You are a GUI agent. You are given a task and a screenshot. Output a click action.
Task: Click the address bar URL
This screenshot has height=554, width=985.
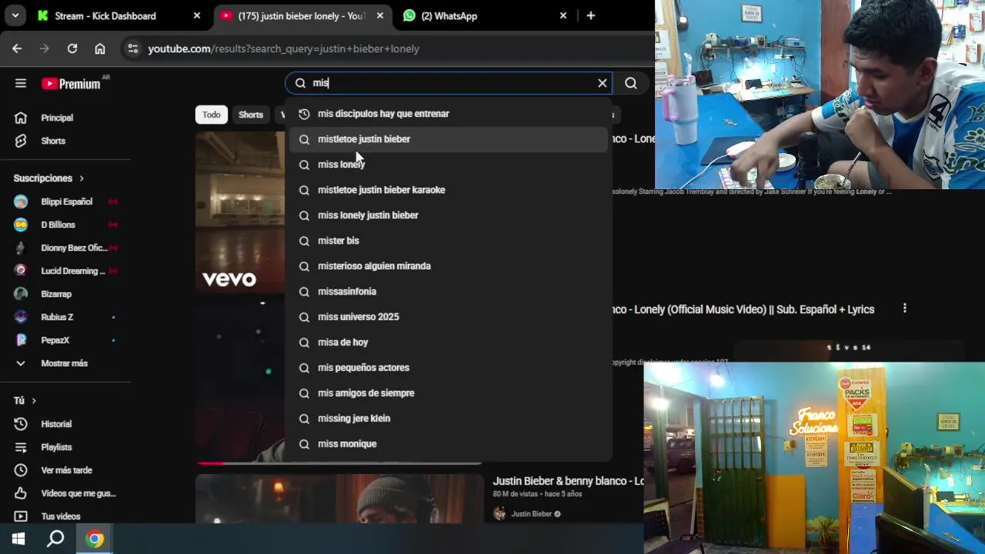[x=284, y=48]
